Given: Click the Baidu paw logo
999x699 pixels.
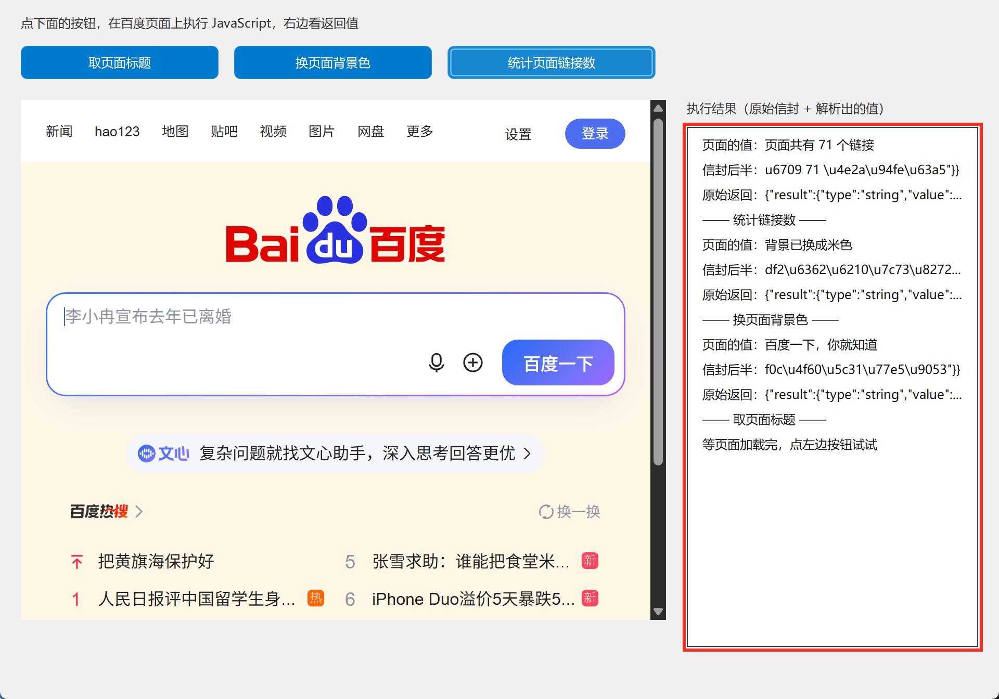Looking at the screenshot, I should click(x=335, y=229).
